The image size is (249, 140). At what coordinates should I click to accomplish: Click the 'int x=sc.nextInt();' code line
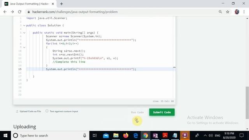click(68, 54)
